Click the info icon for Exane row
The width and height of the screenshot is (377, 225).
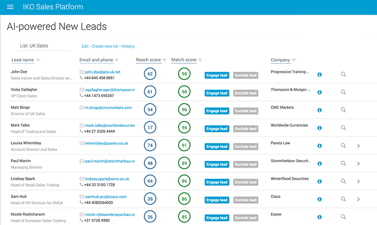point(320,217)
